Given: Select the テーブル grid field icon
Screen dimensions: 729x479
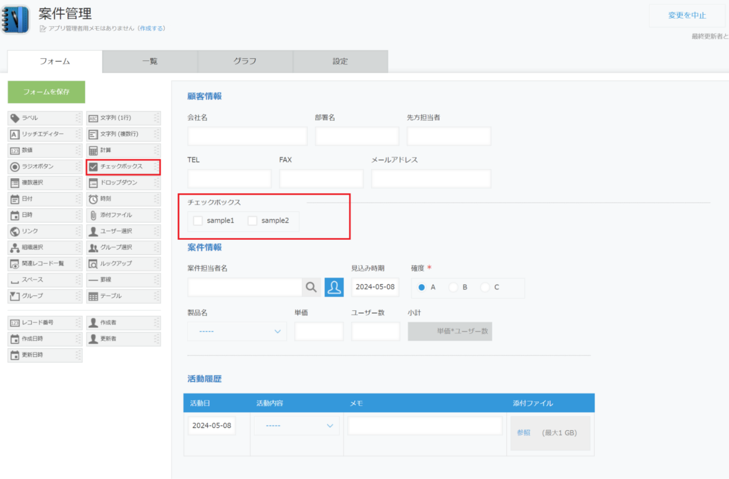Looking at the screenshot, I should pos(93,296).
